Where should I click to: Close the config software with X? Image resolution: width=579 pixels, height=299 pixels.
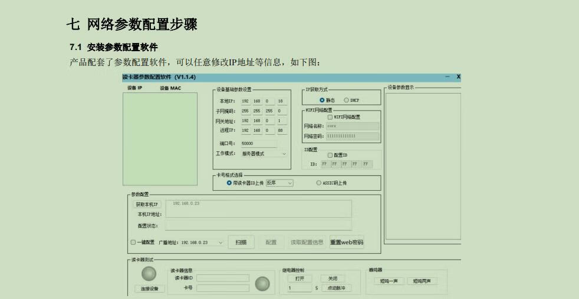point(458,77)
